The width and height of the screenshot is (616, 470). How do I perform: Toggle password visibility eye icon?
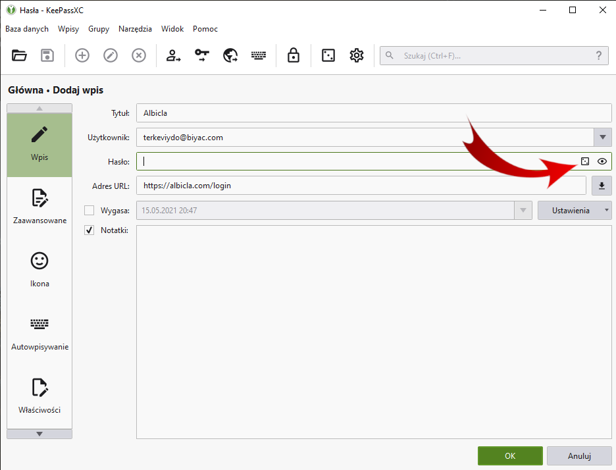click(x=602, y=161)
